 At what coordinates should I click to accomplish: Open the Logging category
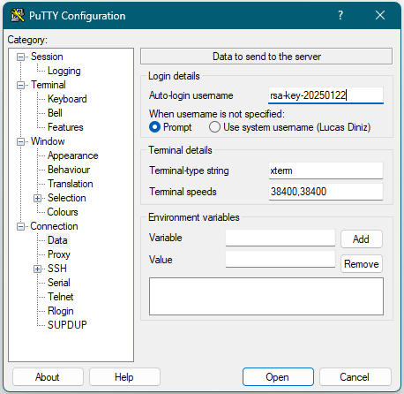click(x=64, y=71)
